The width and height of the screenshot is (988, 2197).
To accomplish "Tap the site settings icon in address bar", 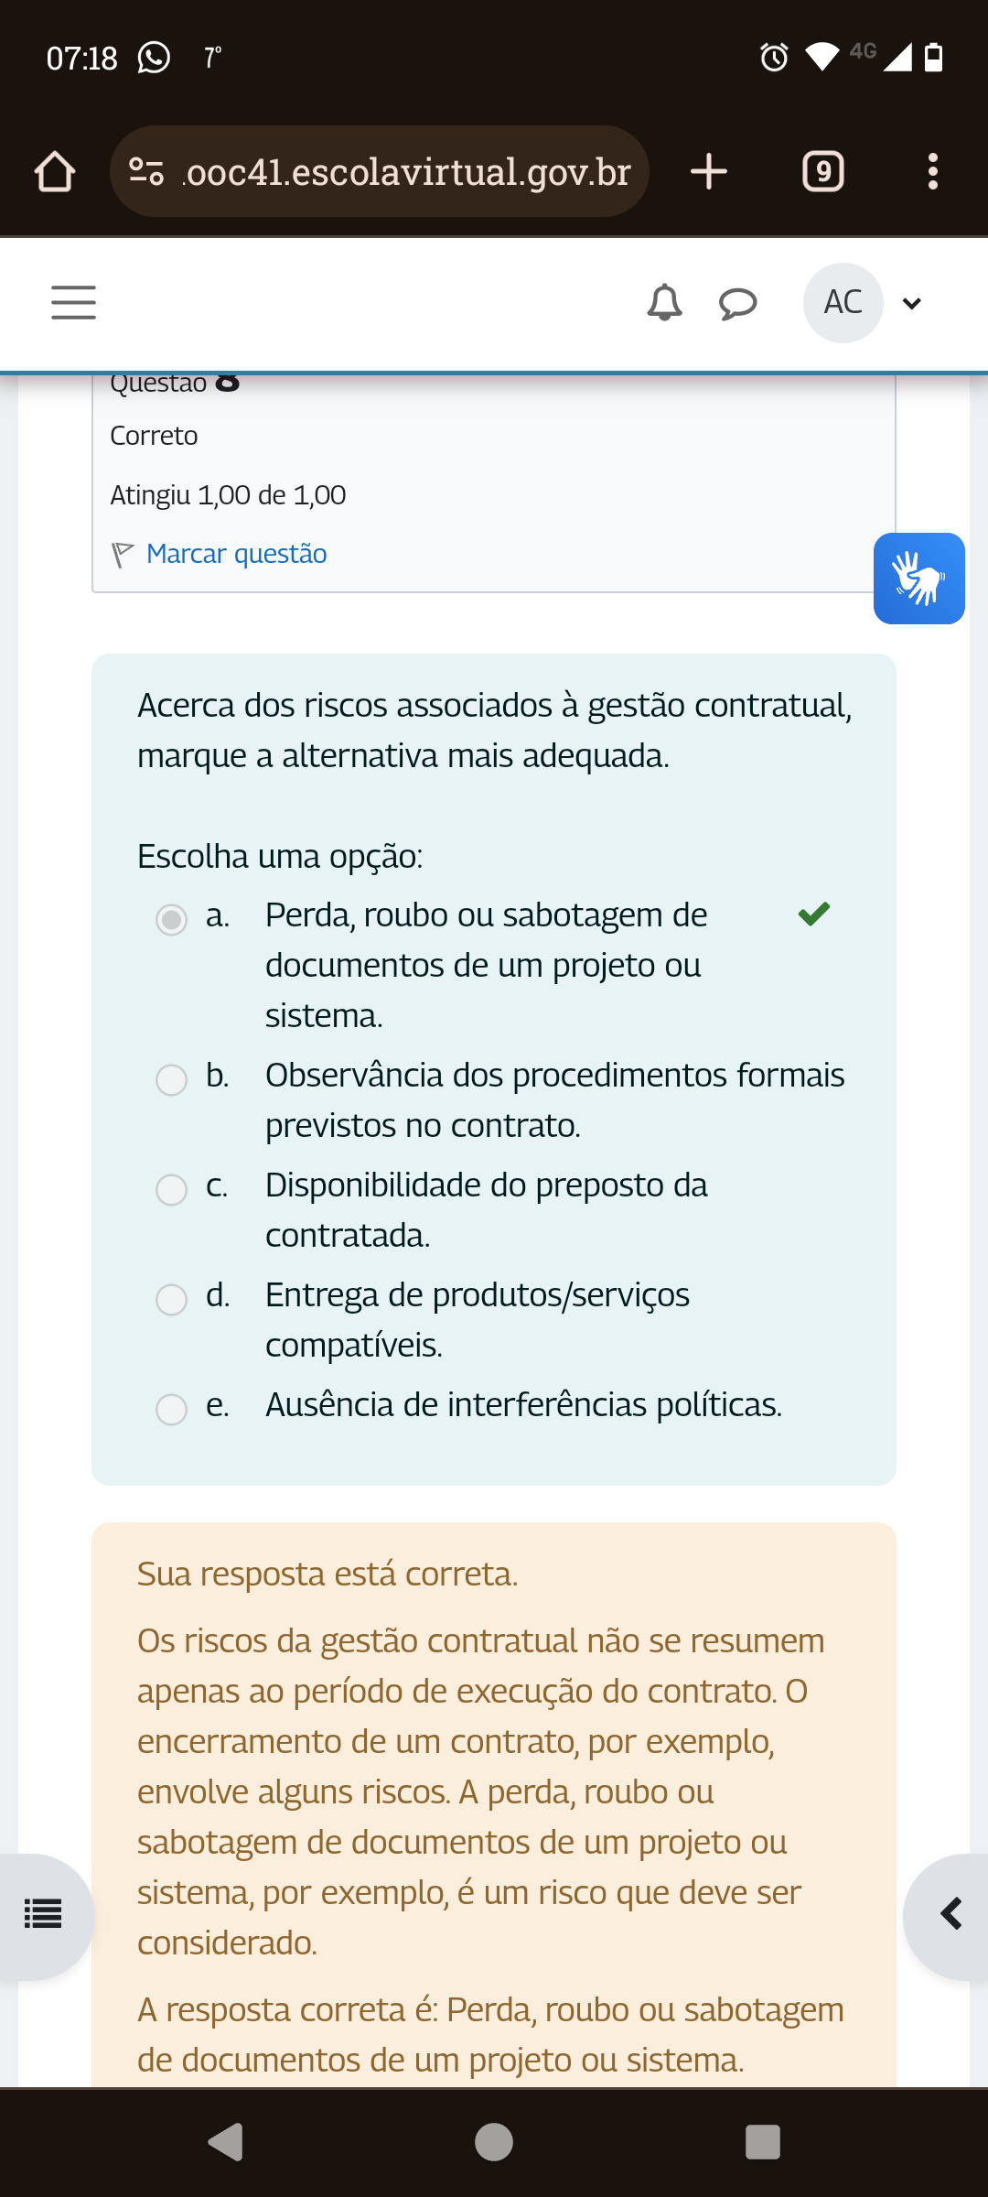I will 146,172.
